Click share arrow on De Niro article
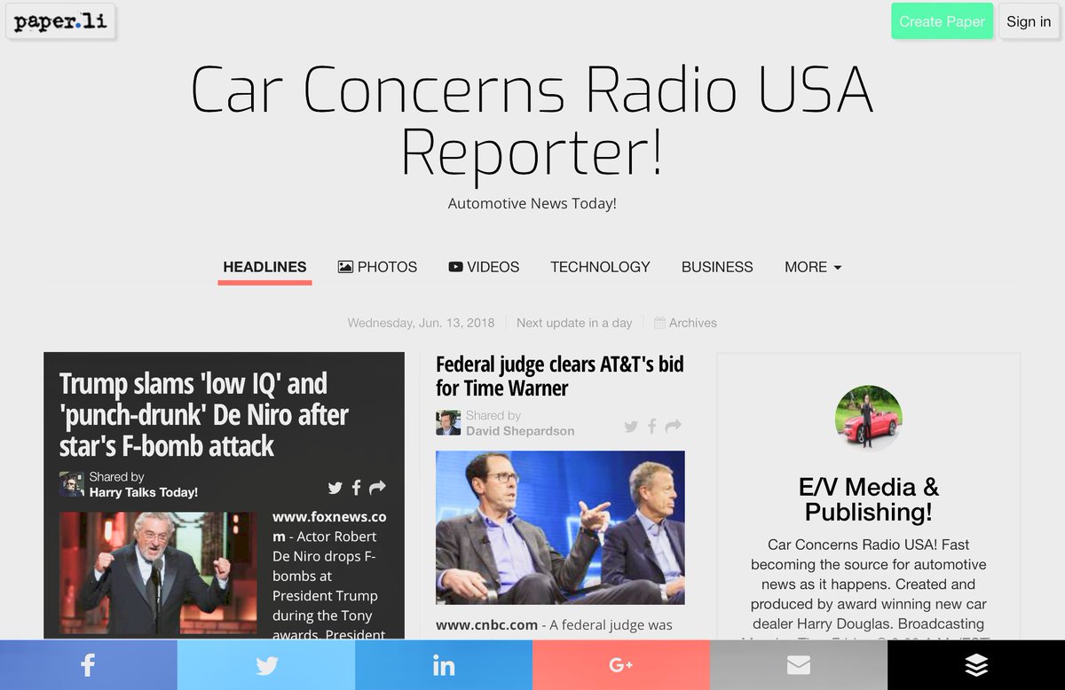The width and height of the screenshot is (1065, 690). click(x=377, y=487)
